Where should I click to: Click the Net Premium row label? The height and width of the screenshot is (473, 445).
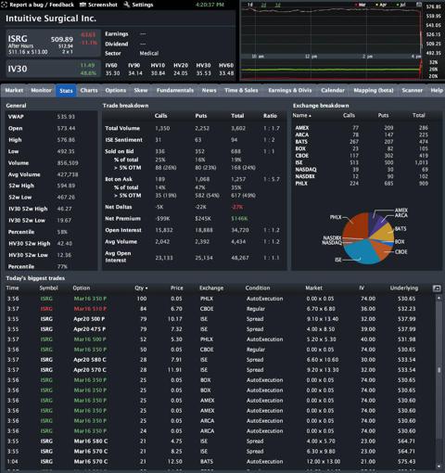click(x=122, y=219)
